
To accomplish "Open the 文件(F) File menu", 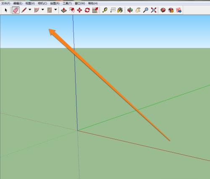I will (5, 3).
